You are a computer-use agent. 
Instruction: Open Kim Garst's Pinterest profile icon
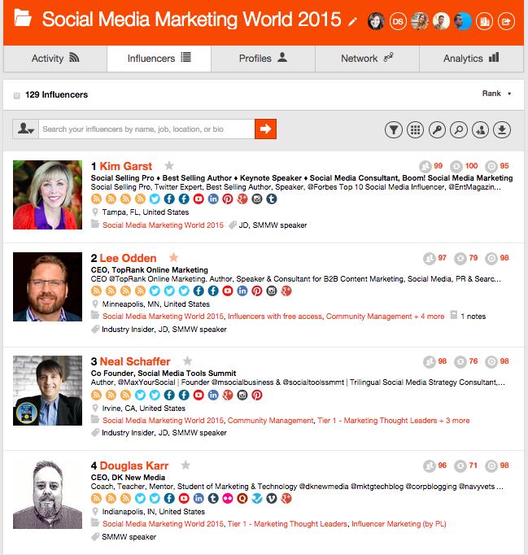[228, 199]
